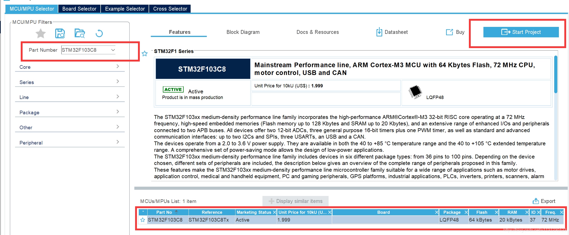Switch to Board Selector tab

click(x=79, y=9)
